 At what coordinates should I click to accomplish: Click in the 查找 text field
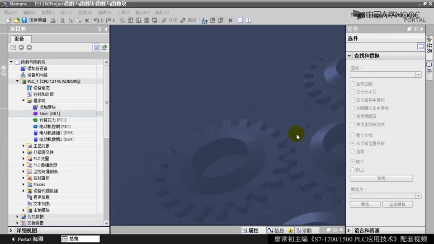(382, 75)
